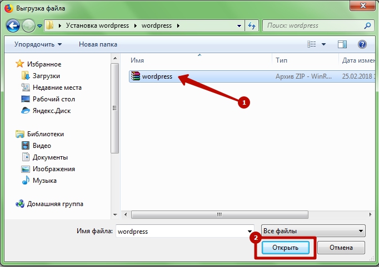Viewport: 379px width, 267px height.
Task: Click the folder icon in address bar
Action: click(x=49, y=25)
